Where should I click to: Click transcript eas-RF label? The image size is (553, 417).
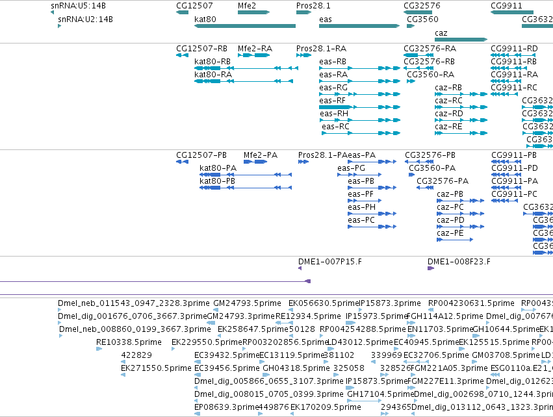tap(332, 101)
